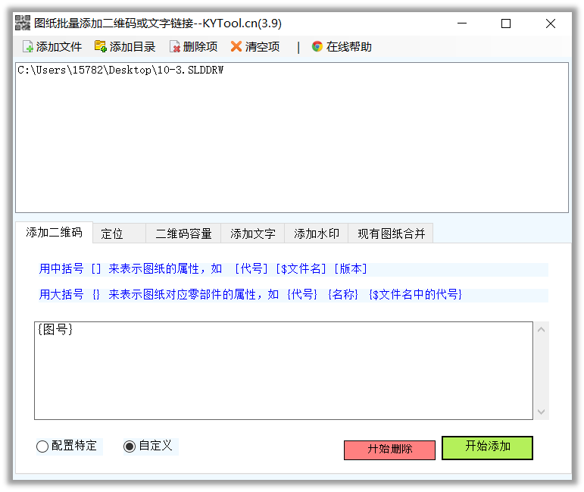This screenshot has height=492, width=584.
Task: Click the 添加目录 toolbar label
Action: point(133,46)
